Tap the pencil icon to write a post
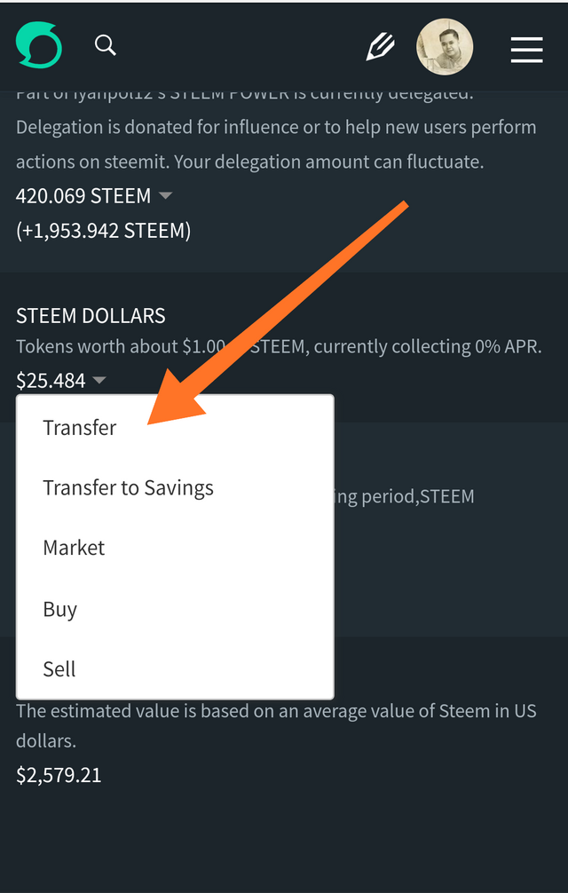Viewport: 568px width, 893px height. [x=380, y=47]
